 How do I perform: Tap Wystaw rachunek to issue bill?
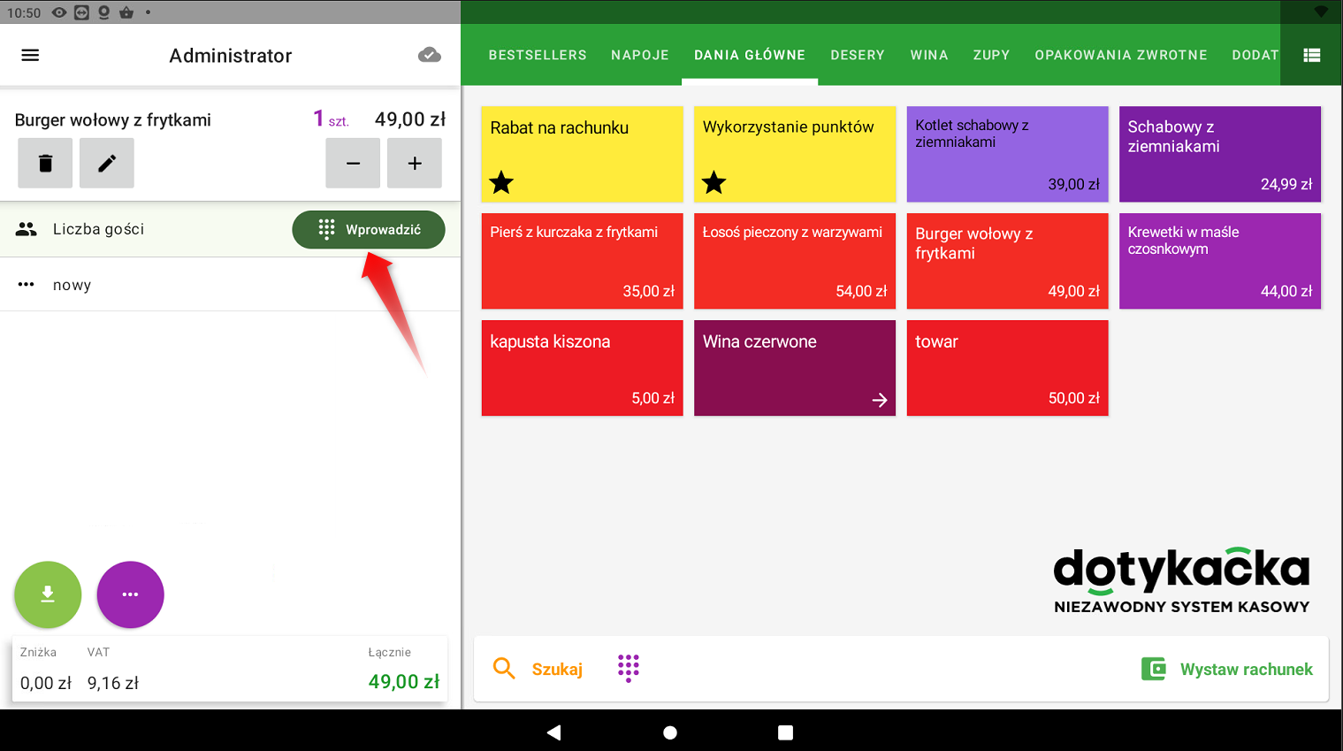tap(1227, 670)
